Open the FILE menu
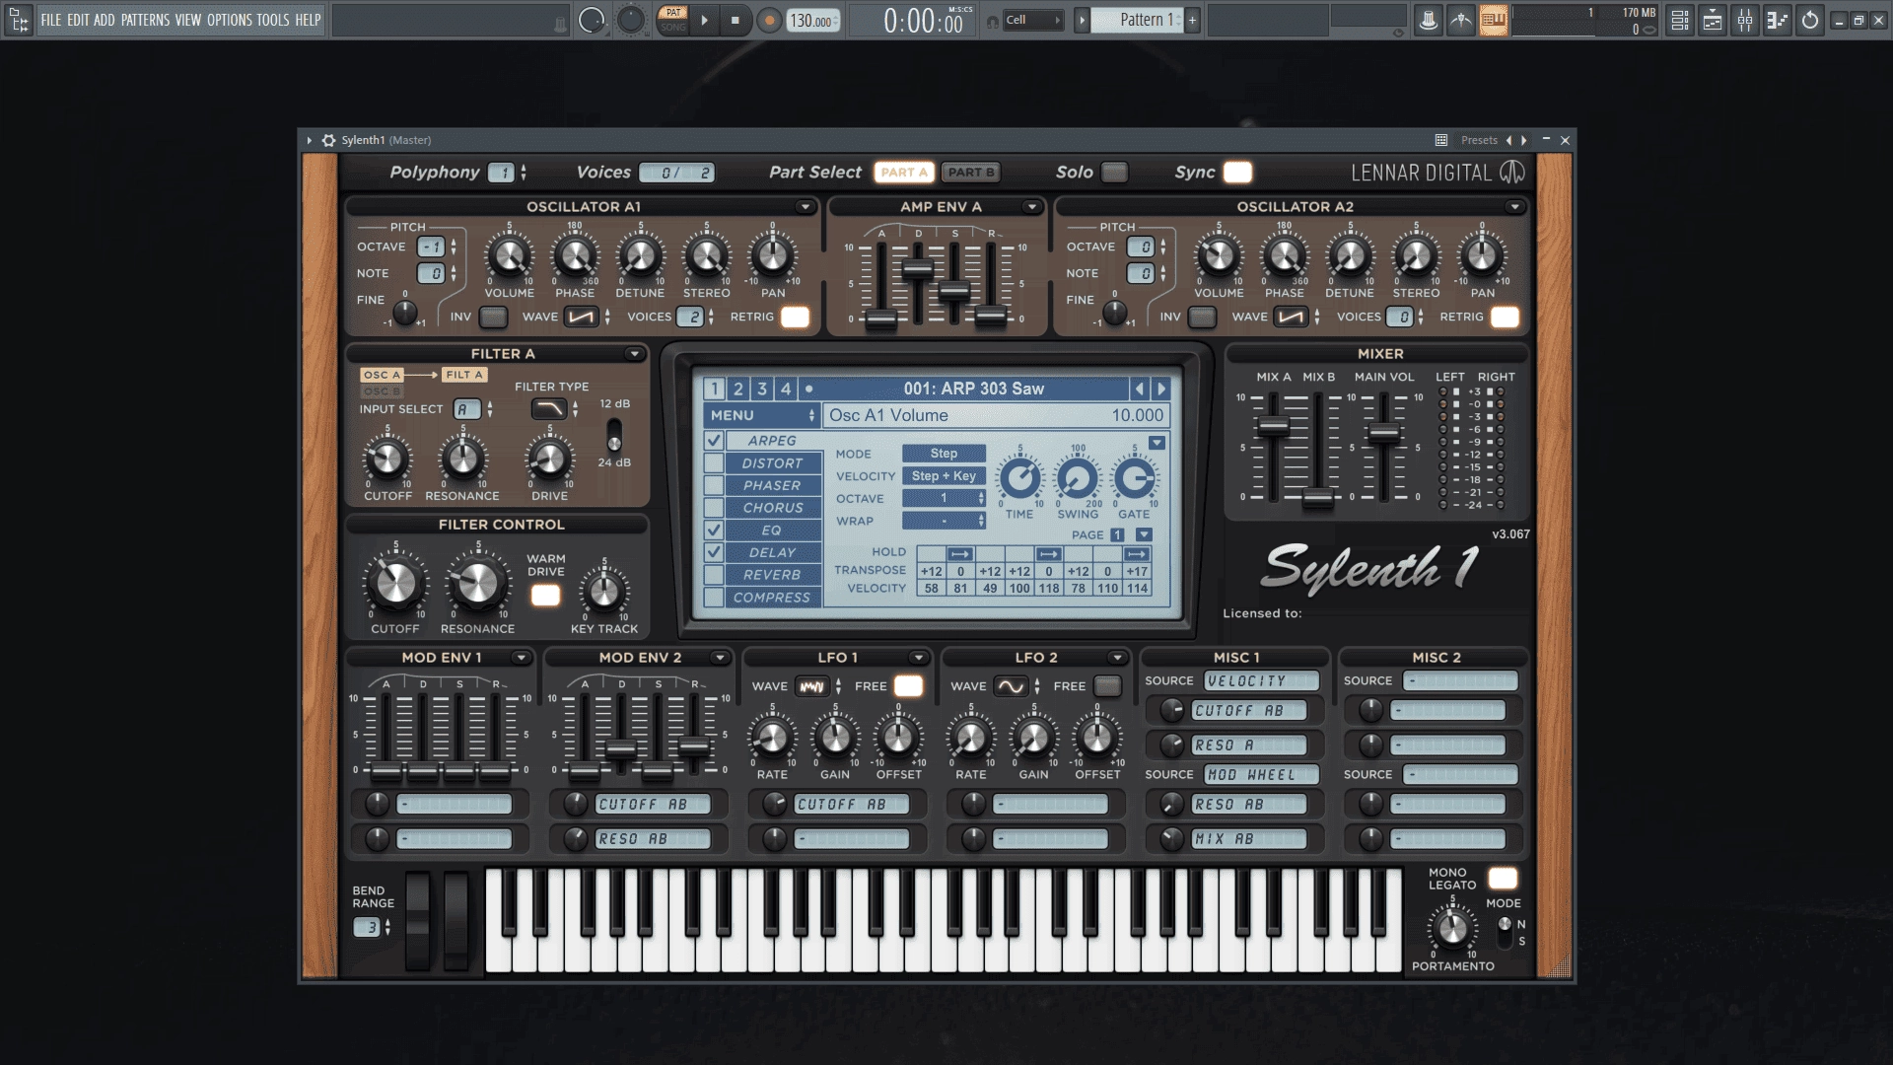Image resolution: width=1893 pixels, height=1065 pixels. (51, 20)
